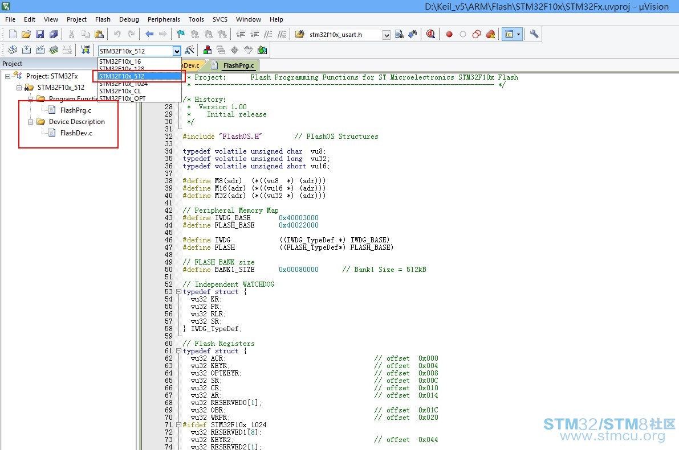Click the Batch Build icon
The height and width of the screenshot is (450, 679).
click(x=54, y=50)
